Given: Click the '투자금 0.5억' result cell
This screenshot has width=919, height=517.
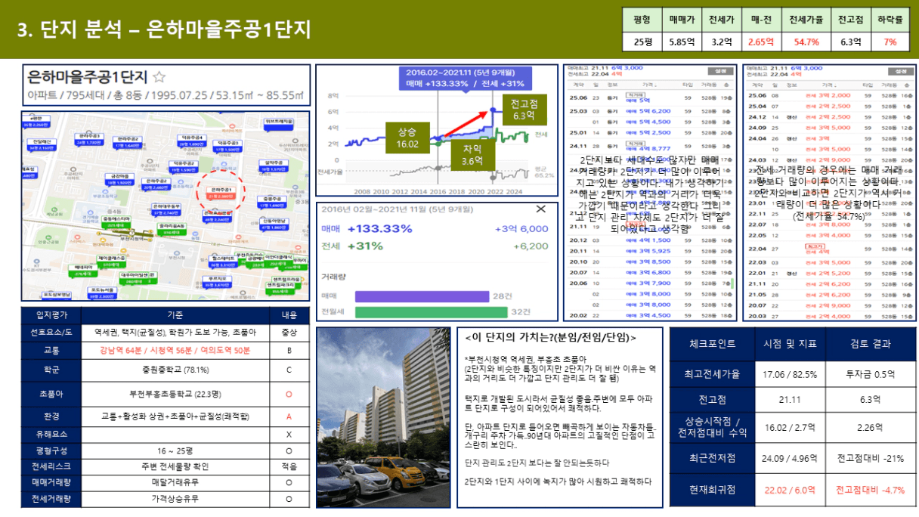Looking at the screenshot, I should coord(871,374).
